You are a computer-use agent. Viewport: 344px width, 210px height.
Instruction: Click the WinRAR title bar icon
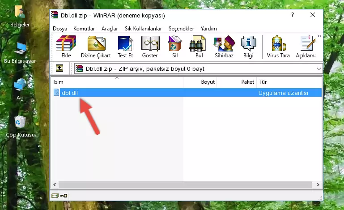(x=55, y=15)
